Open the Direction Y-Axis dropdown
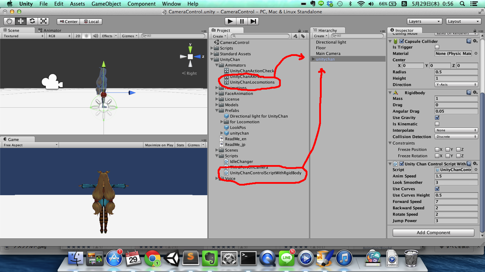 point(456,85)
